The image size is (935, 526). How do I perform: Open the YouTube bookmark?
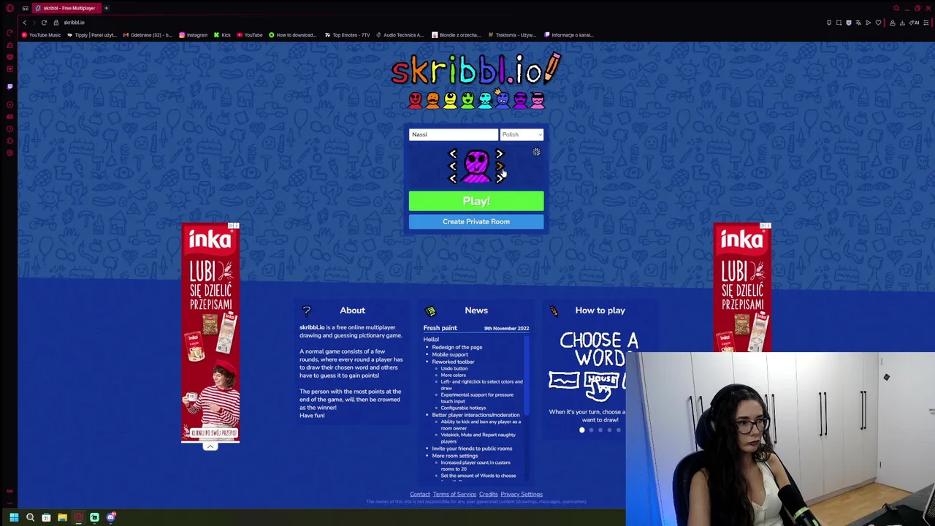click(249, 35)
